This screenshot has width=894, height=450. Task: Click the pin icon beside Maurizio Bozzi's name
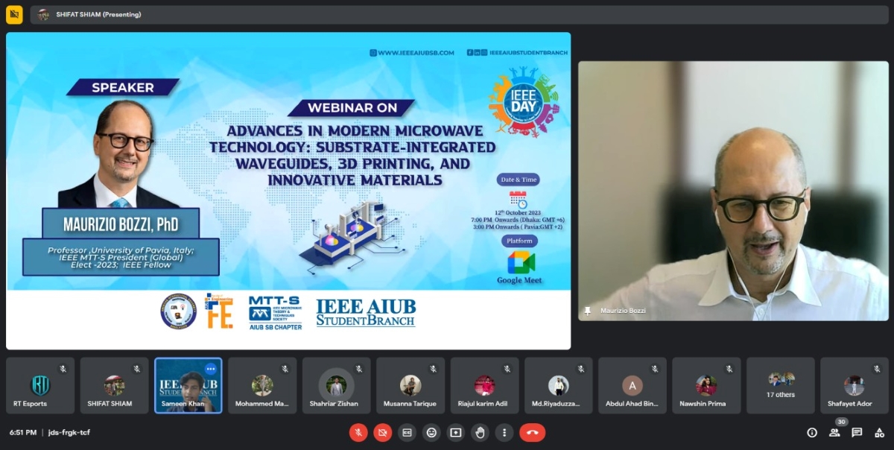(588, 311)
